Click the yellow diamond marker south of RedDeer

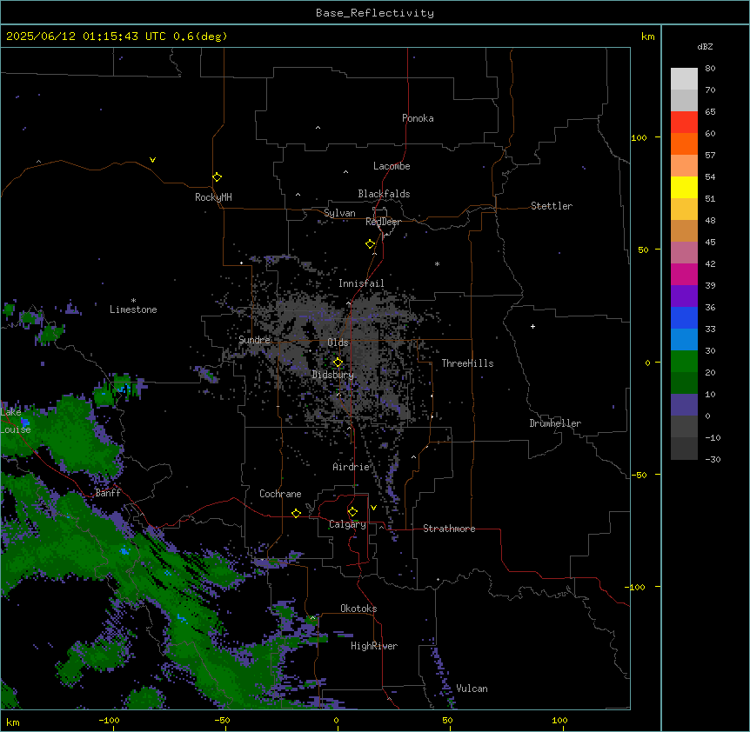click(x=370, y=243)
